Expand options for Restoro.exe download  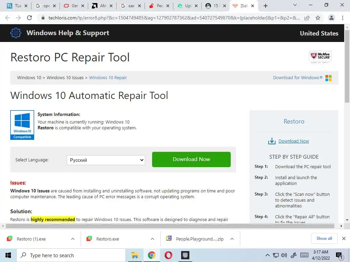point(152,239)
